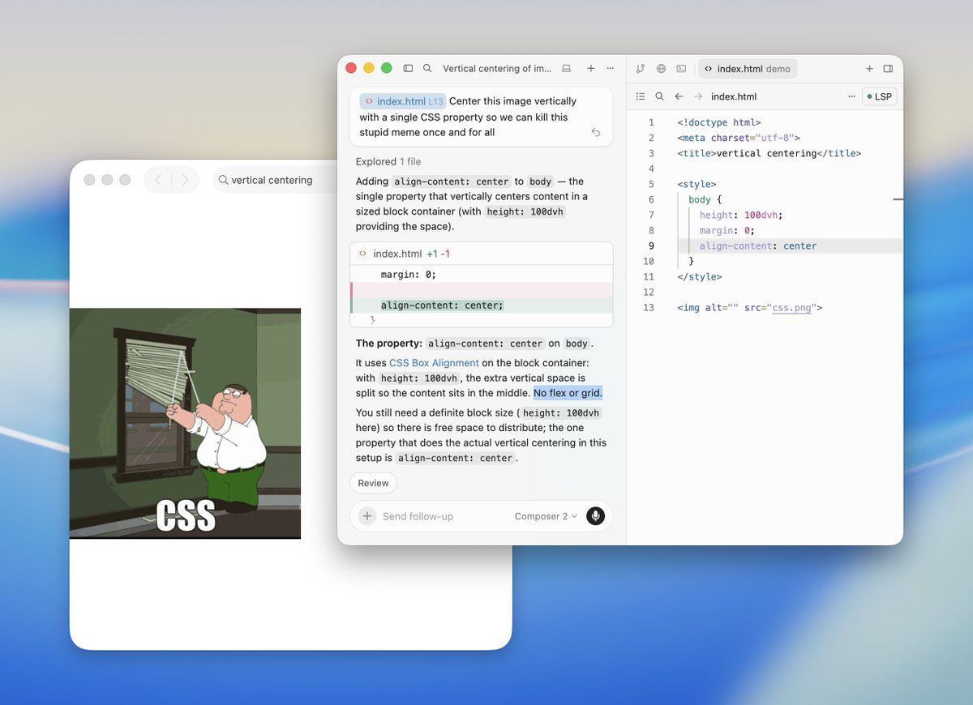Click line number 13 in editor gutter
The image size is (973, 705).
(648, 308)
